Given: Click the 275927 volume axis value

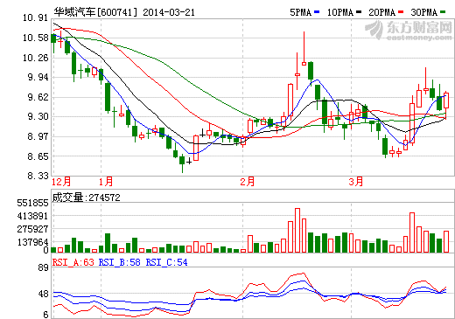Looking at the screenshot, I should pyautogui.click(x=32, y=229).
